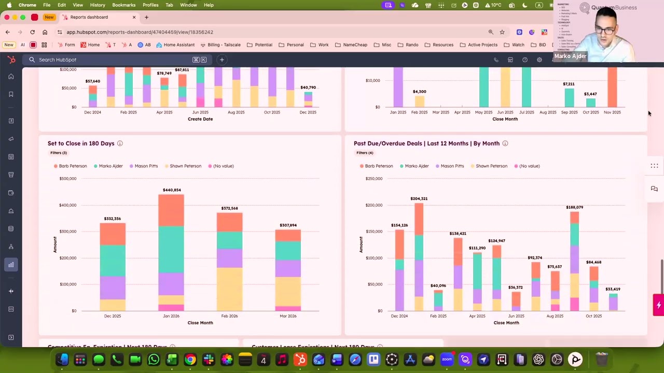The height and width of the screenshot is (373, 664).
Task: Open the HubSpot Marketplace storefront icon
Action: pos(510,60)
